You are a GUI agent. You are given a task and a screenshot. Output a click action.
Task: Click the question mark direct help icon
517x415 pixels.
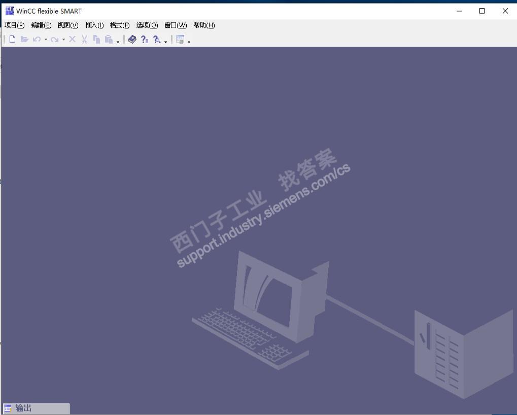click(145, 39)
